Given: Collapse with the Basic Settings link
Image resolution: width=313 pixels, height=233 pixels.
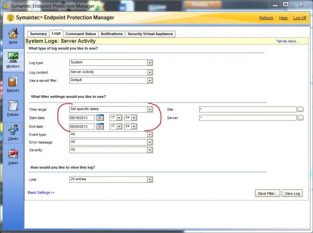Looking at the screenshot, I should pos(41,193).
